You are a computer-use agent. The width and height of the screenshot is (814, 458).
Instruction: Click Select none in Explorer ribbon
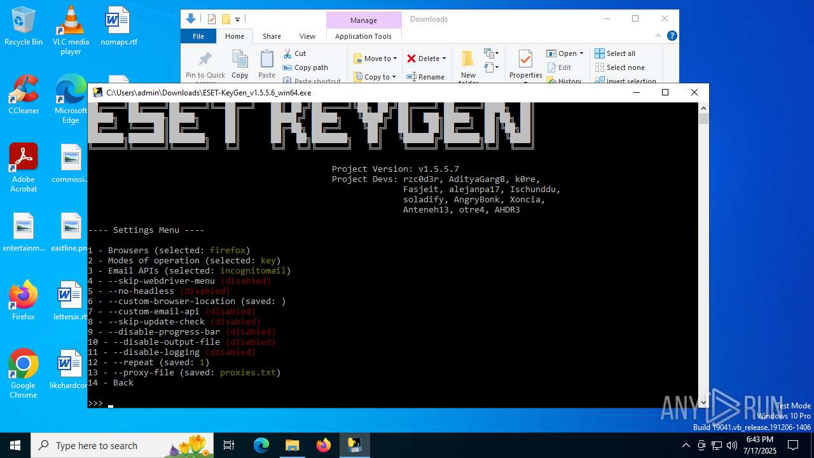click(x=619, y=67)
